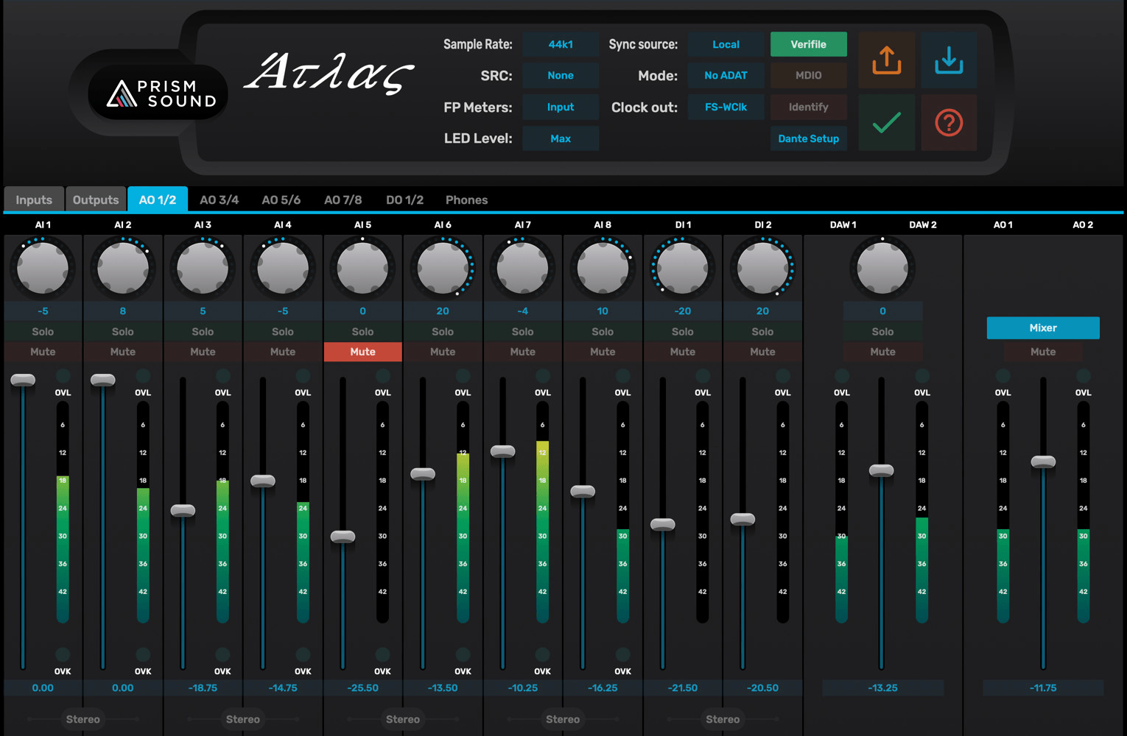The height and width of the screenshot is (736, 1127).
Task: Toggle Stereo link for DI 1 and DI 2
Action: point(723,719)
